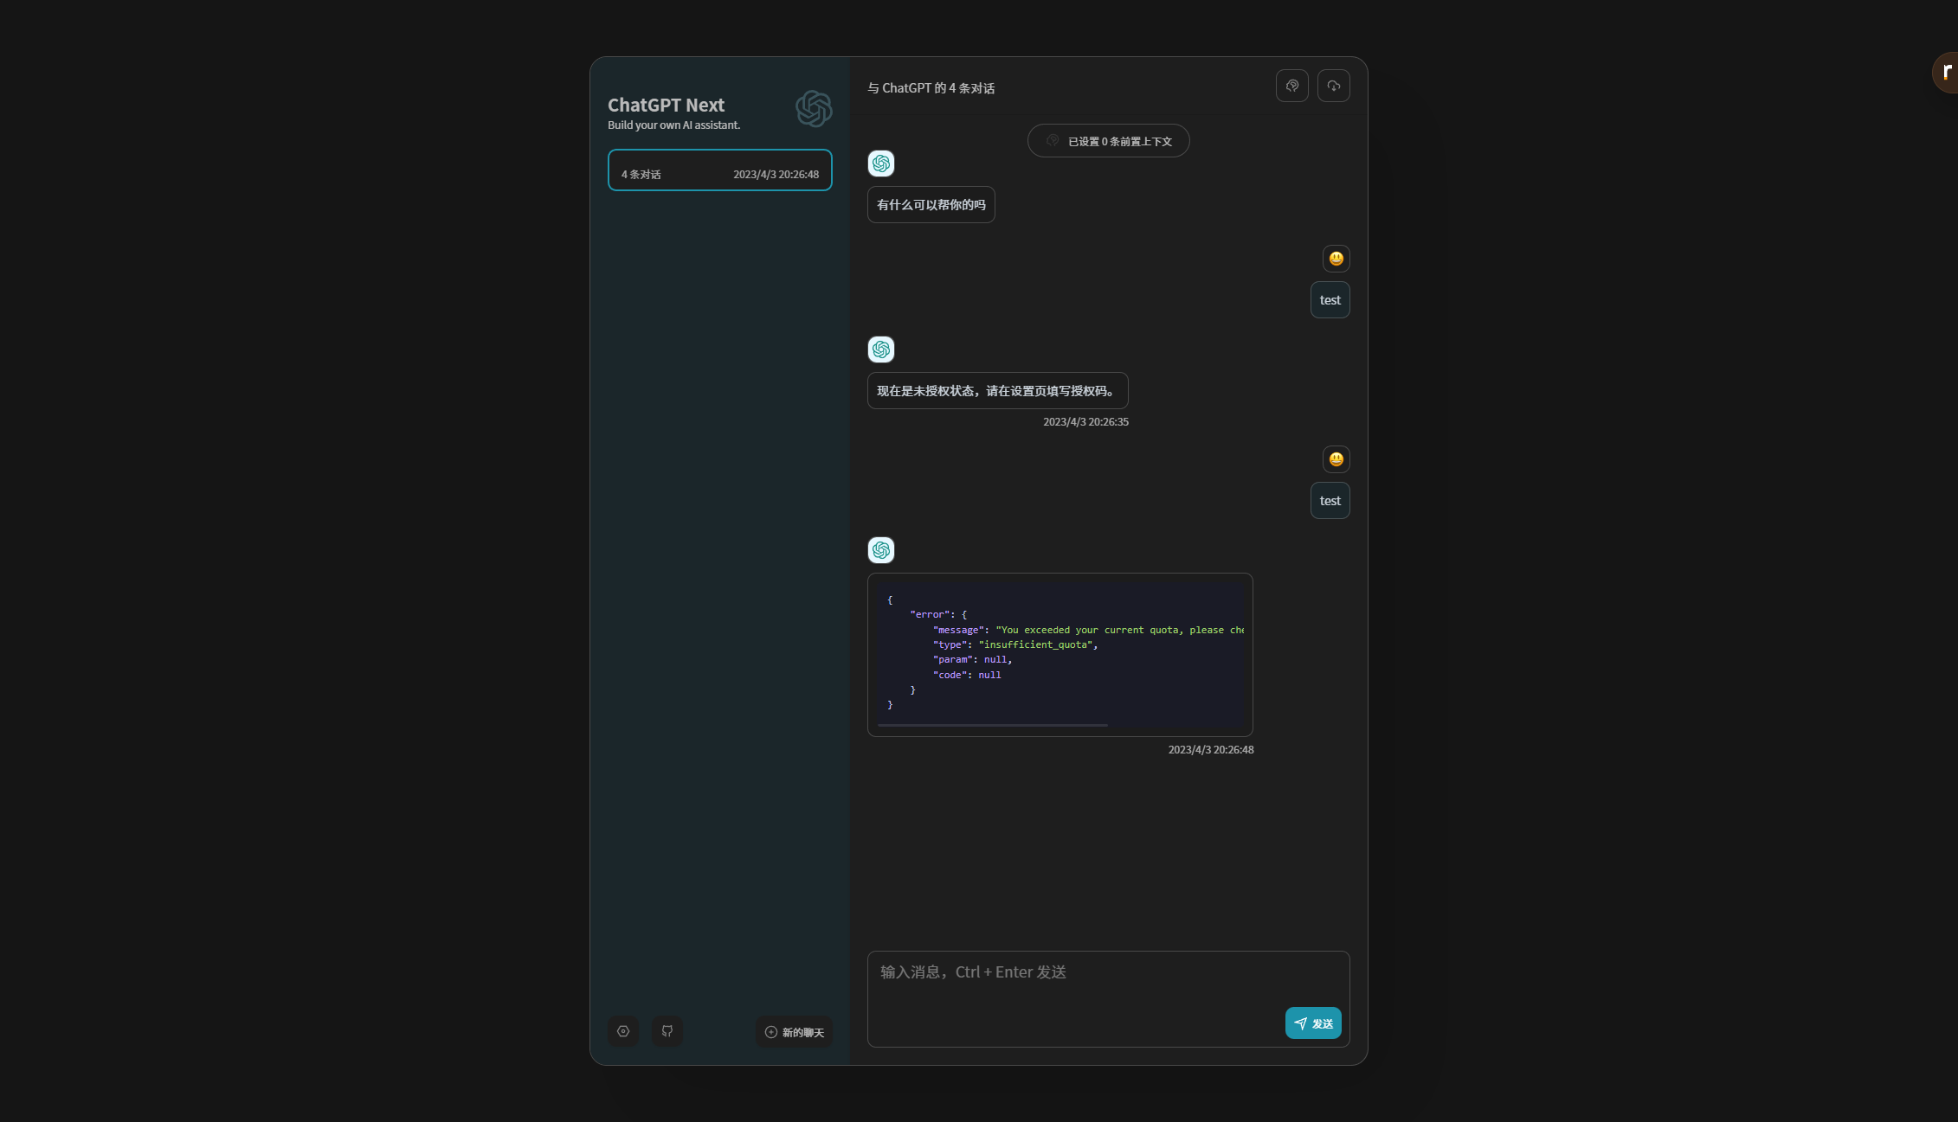Click the 与 ChatGPT 的 4 条对话 title
Screen dimensions: 1958x1122
(931, 88)
